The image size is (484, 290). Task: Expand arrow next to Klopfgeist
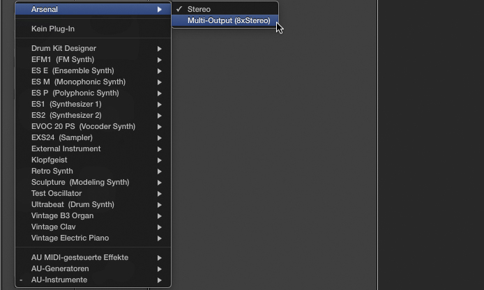click(160, 160)
